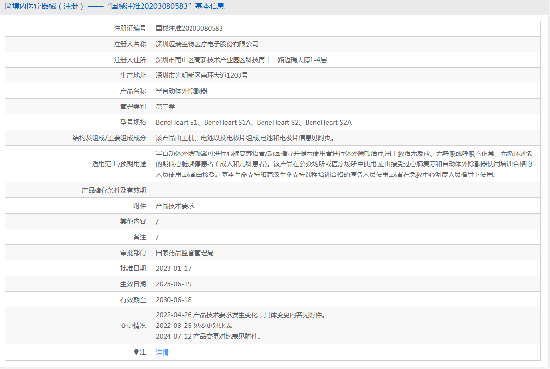Select the 生效日期 label

click(133, 284)
